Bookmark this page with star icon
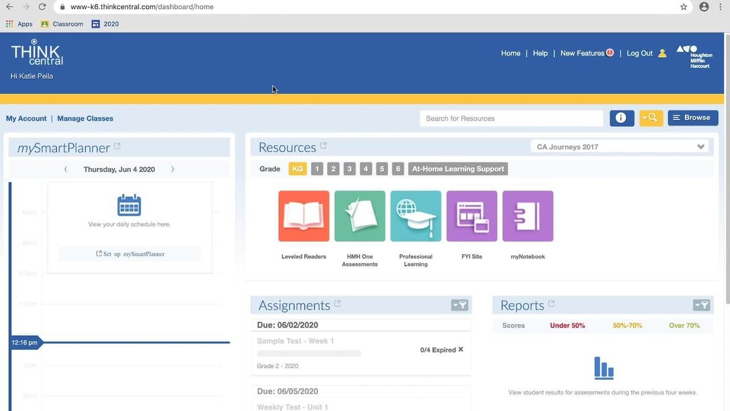The height and width of the screenshot is (411, 730). (684, 7)
